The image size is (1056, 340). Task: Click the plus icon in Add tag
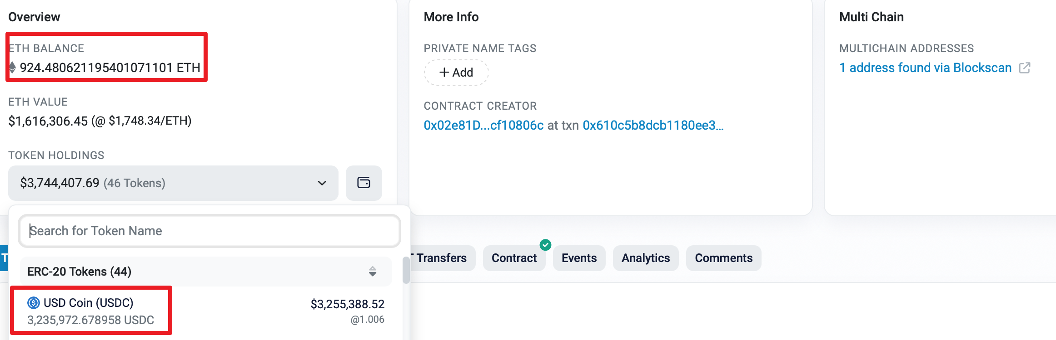[444, 73]
